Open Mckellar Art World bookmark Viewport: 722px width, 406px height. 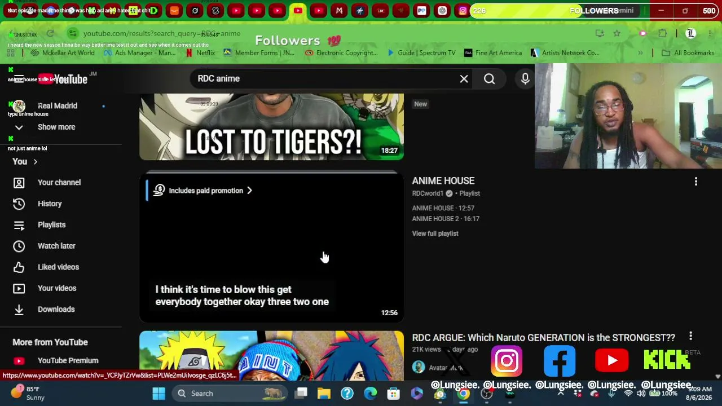(63, 53)
